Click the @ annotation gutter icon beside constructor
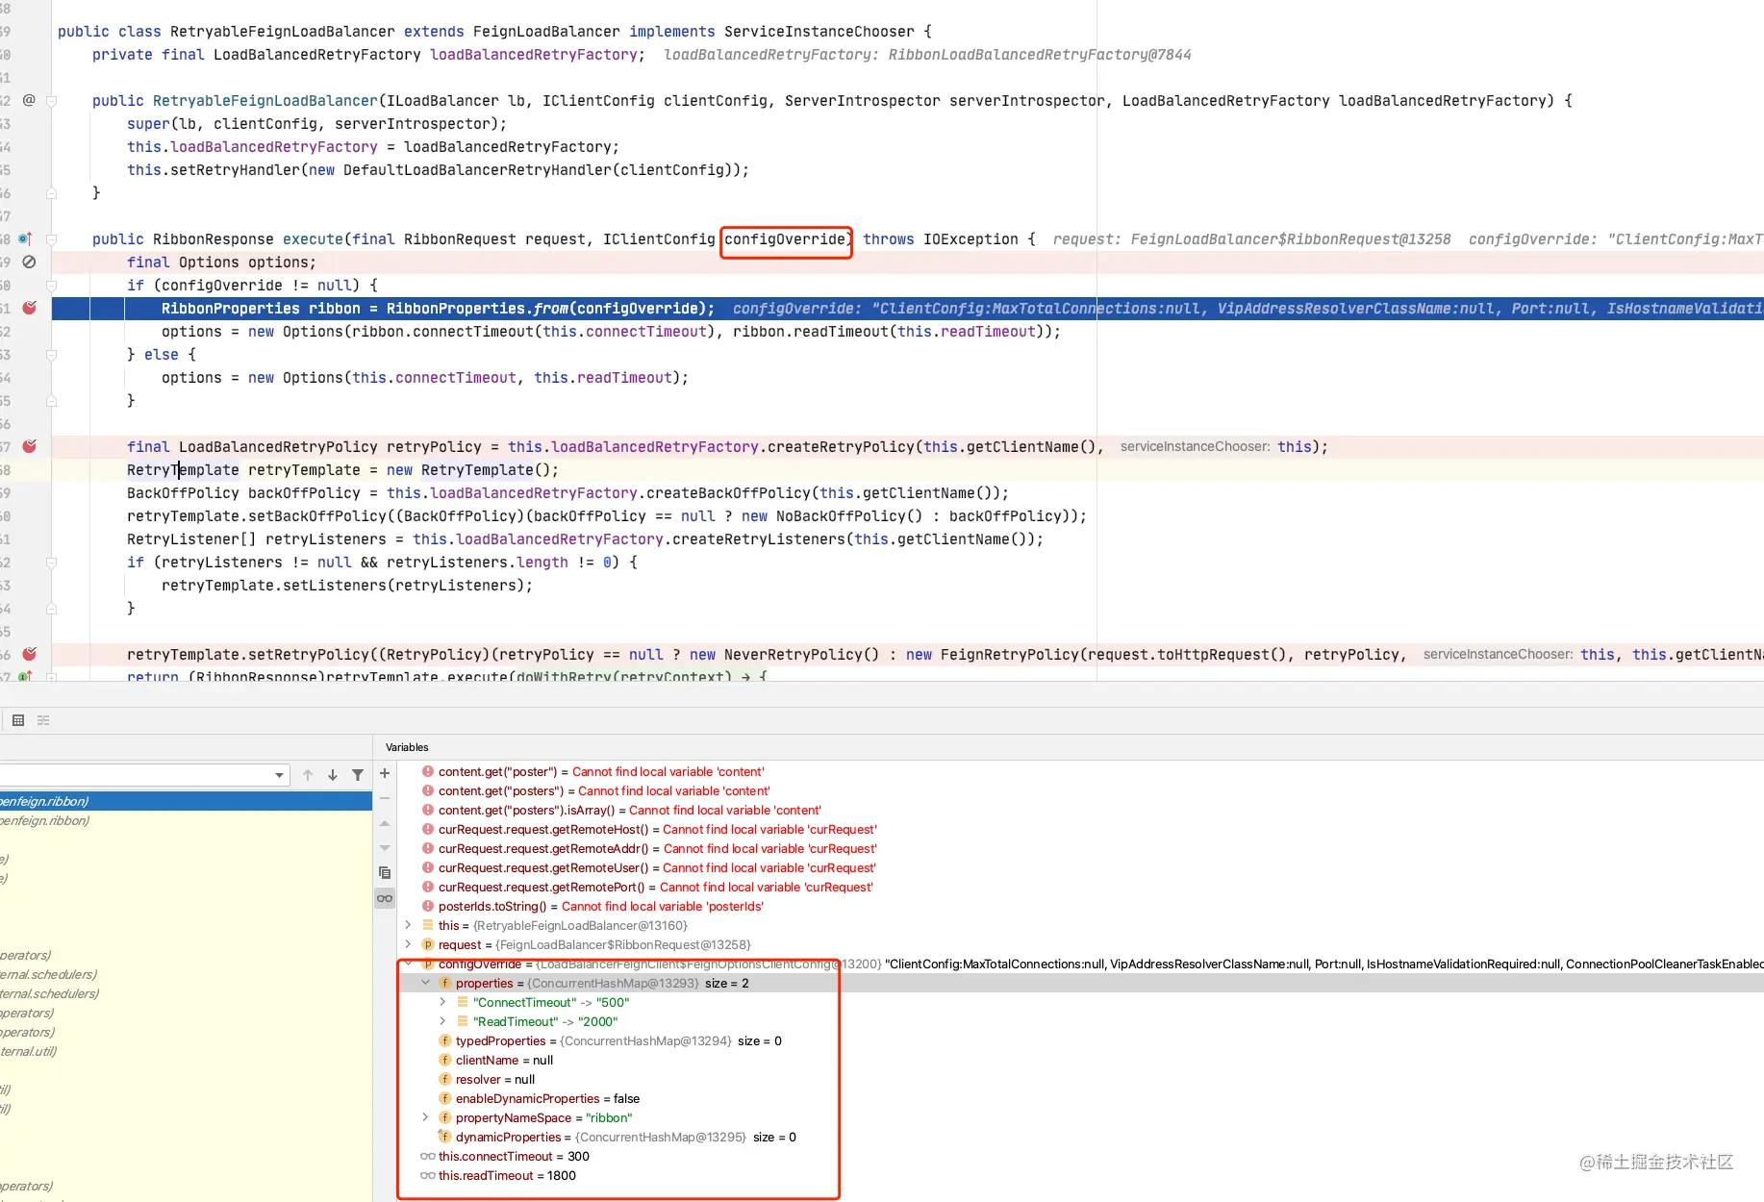1764x1202 pixels. [29, 100]
